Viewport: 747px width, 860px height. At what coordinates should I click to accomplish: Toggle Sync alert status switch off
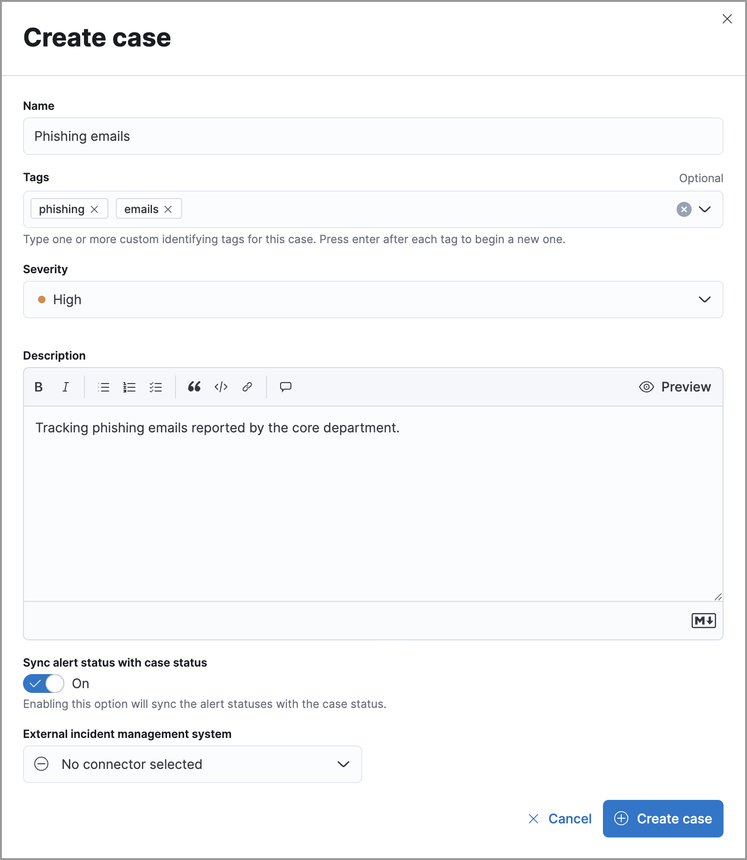pos(44,683)
